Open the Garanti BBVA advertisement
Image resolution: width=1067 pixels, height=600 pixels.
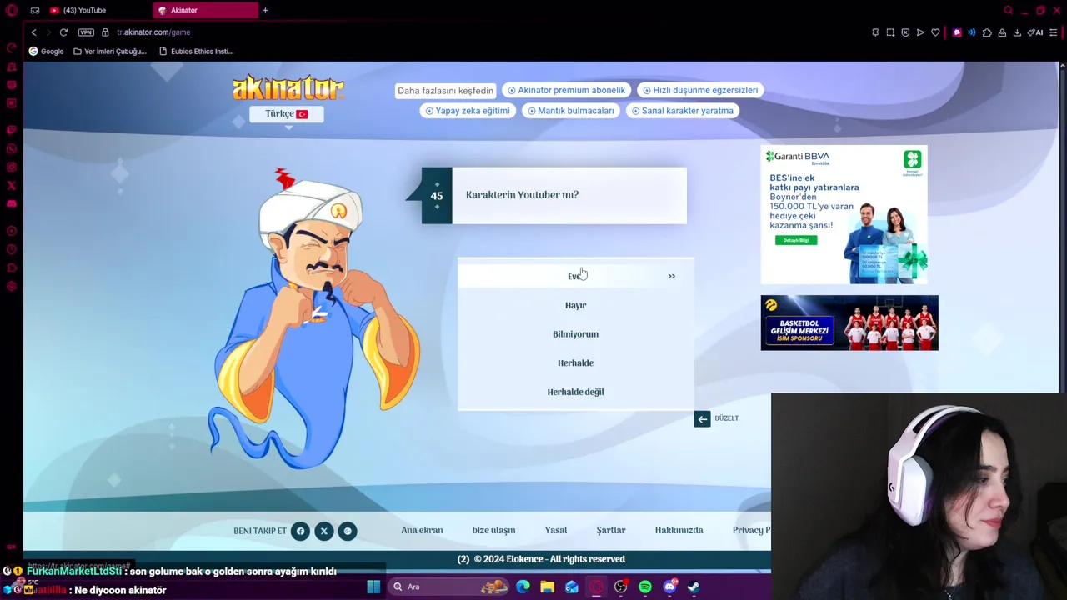click(844, 215)
